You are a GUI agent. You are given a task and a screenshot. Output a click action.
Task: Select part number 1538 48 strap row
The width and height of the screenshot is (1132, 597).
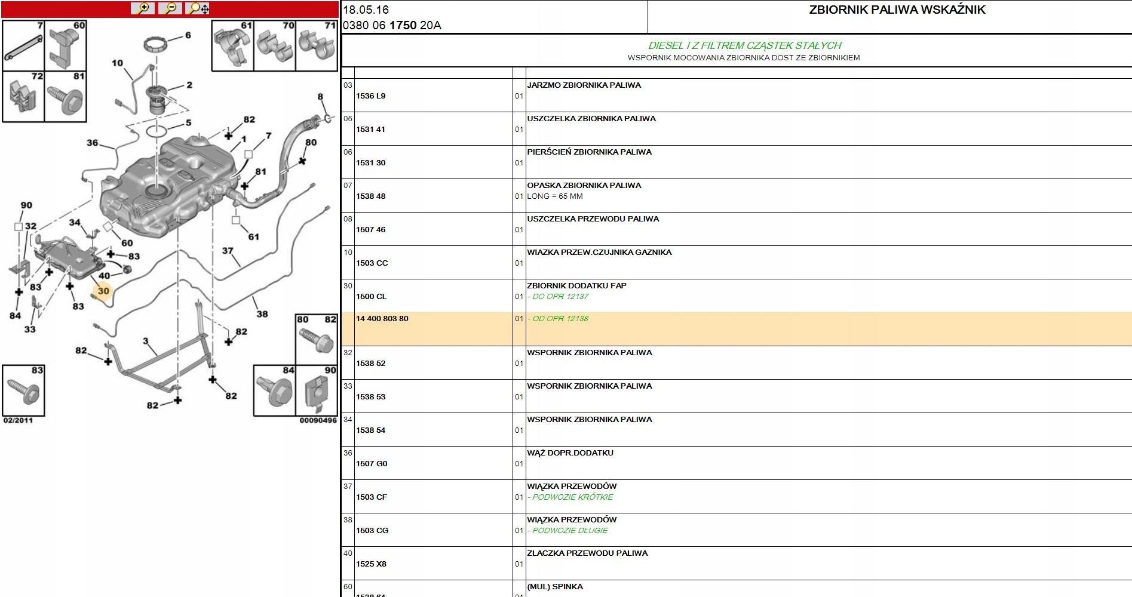click(x=737, y=196)
